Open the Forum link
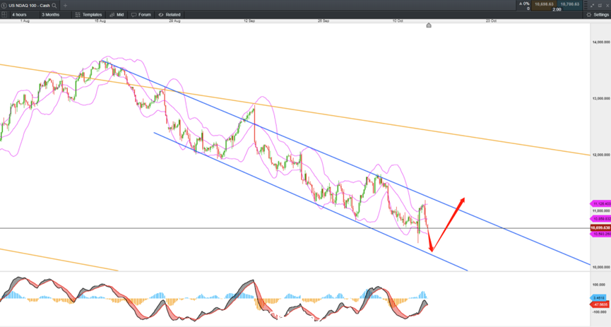Image resolution: width=611 pixels, height=327 pixels. tap(141, 14)
